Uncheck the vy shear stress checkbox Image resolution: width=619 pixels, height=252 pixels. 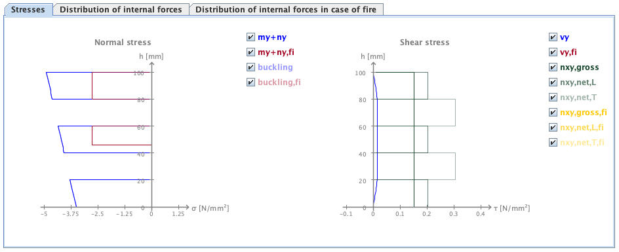553,37
